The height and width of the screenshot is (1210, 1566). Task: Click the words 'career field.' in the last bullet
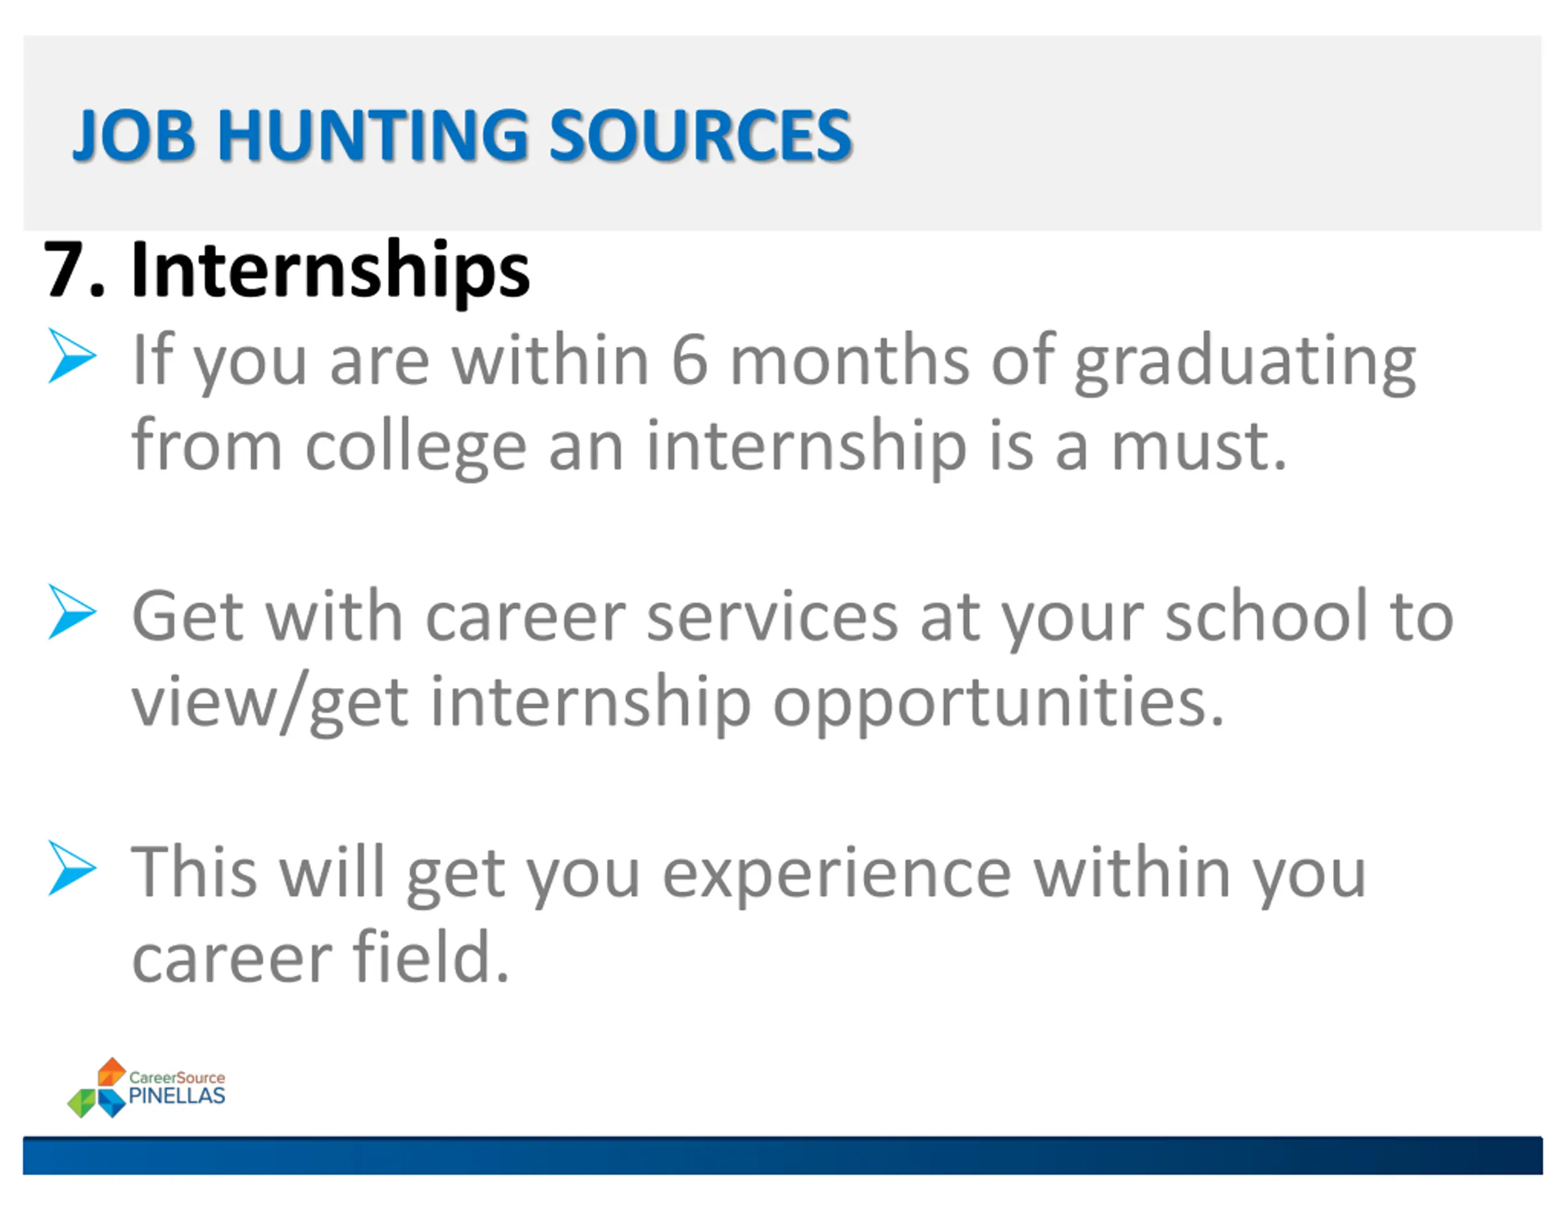coord(320,957)
